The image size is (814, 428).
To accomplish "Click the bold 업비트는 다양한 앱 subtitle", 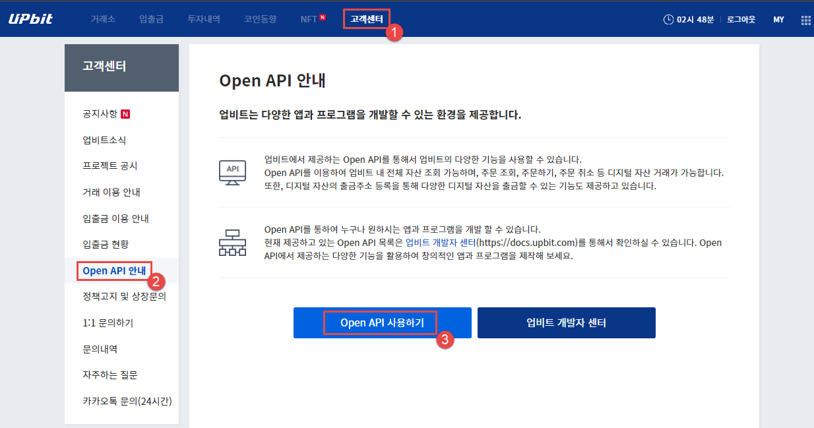I will (x=370, y=115).
